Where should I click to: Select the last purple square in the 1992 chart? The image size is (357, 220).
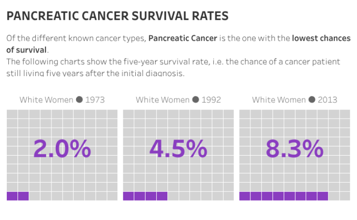coord(162,196)
